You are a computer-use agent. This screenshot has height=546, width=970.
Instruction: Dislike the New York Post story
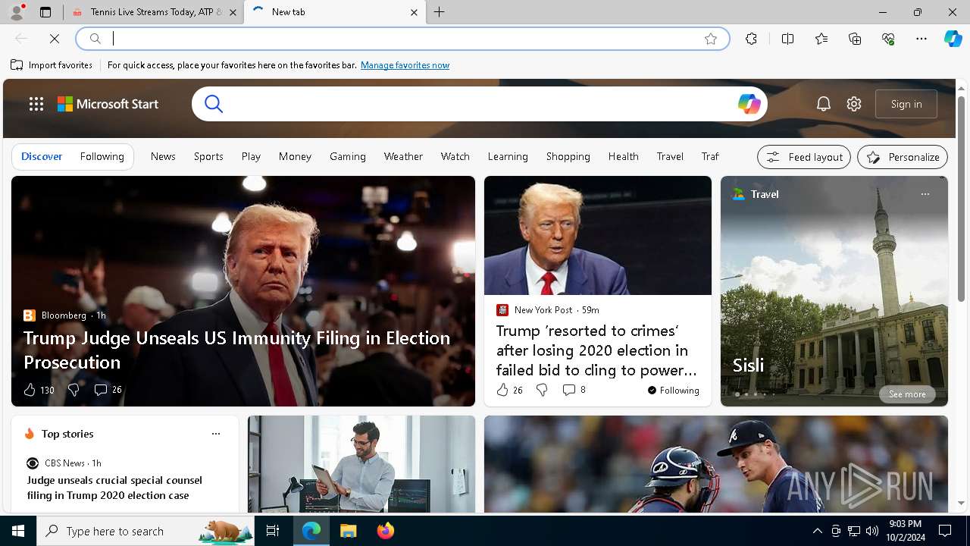click(542, 390)
